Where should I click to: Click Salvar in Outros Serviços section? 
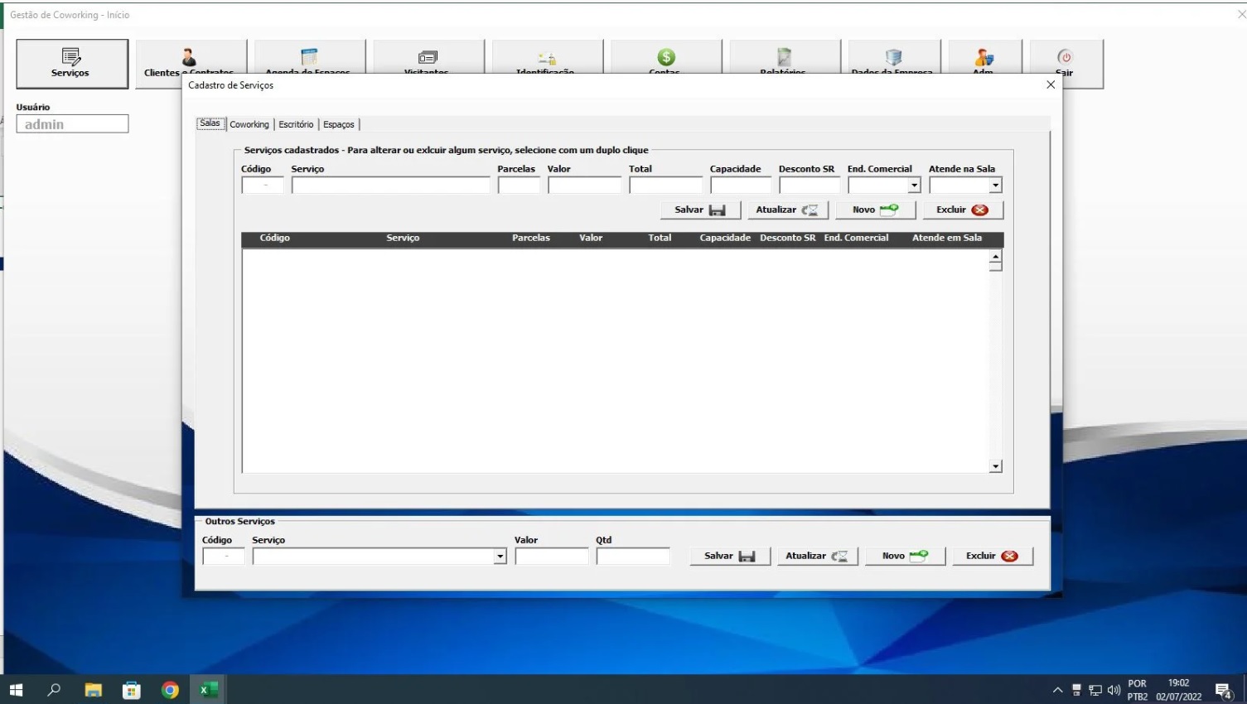click(x=730, y=556)
